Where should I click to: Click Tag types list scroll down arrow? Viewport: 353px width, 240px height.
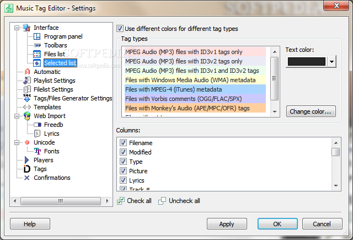tap(275, 111)
